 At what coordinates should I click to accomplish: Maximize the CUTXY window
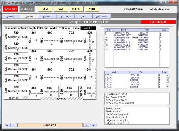click(166, 2)
